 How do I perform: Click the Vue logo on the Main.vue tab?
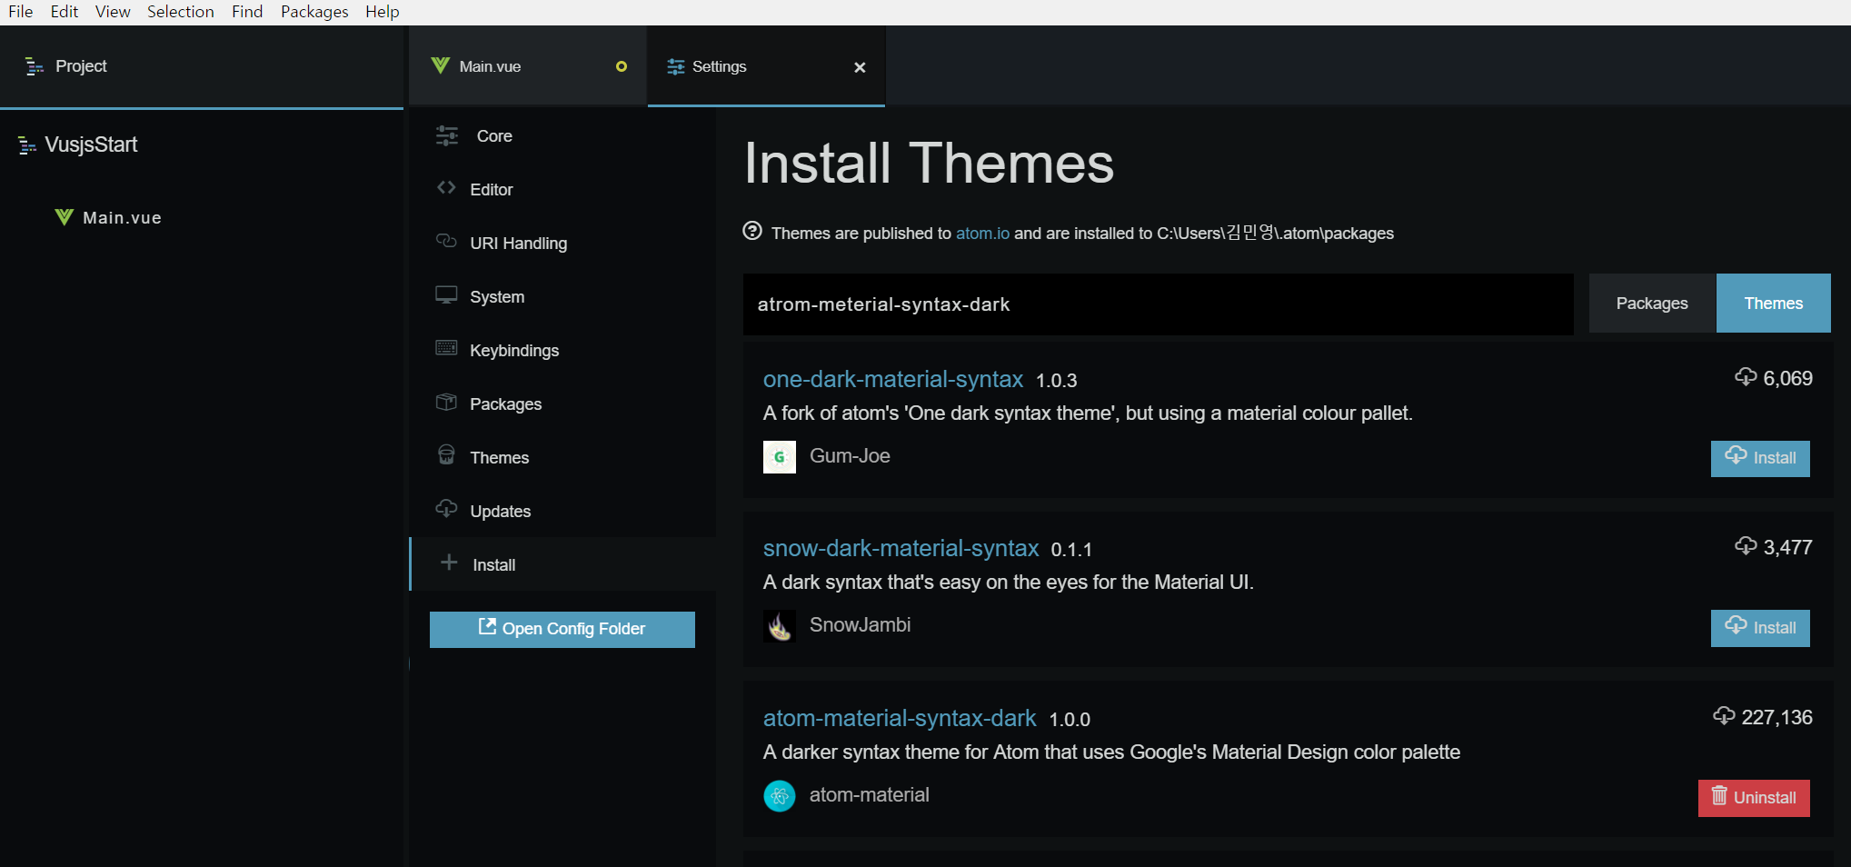click(441, 65)
